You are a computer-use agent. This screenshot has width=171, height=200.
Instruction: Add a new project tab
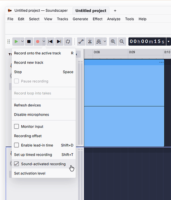pos(115,11)
